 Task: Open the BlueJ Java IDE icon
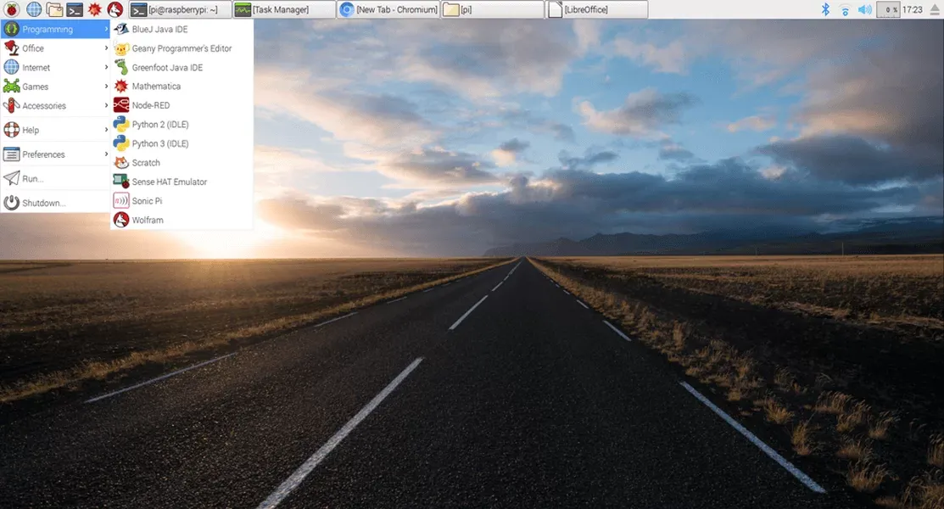(121, 29)
